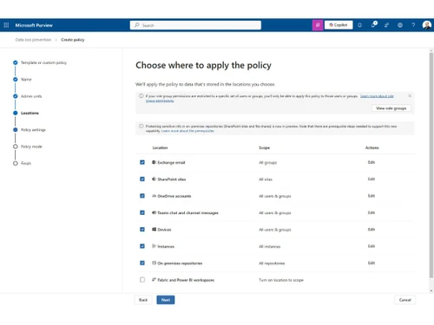
Task: Uncheck Teams chat and channel messages location
Action: pos(142,212)
